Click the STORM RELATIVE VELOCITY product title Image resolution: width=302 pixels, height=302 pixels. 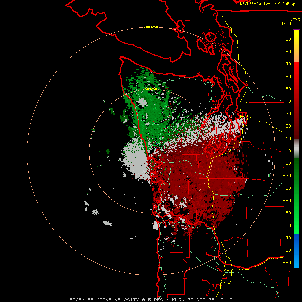point(104,300)
